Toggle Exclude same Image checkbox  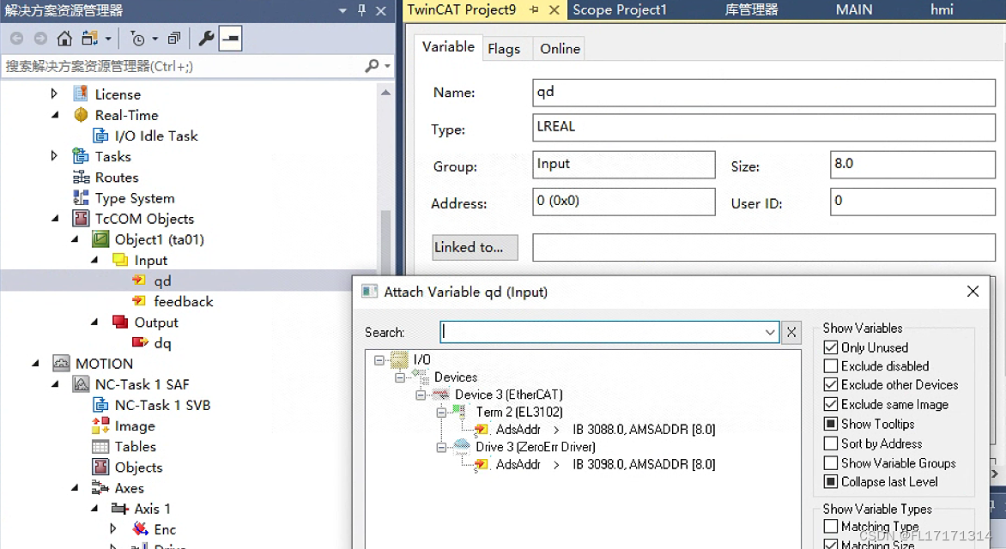(x=830, y=404)
